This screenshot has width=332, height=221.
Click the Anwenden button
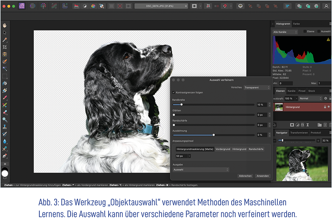point(262,176)
